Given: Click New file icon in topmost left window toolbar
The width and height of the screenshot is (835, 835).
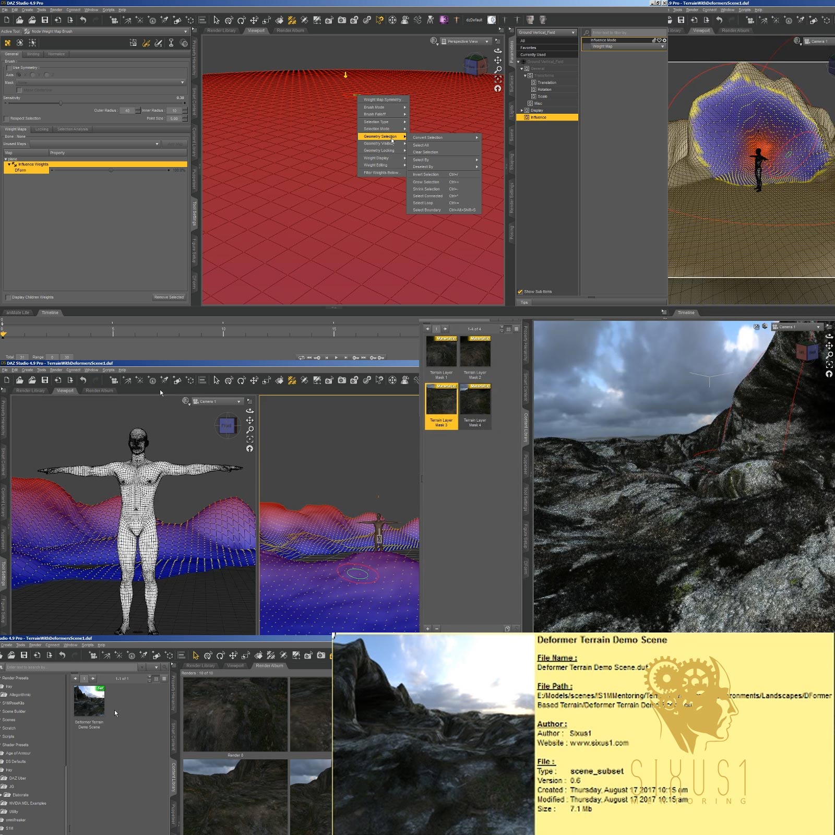Looking at the screenshot, I should (x=7, y=20).
